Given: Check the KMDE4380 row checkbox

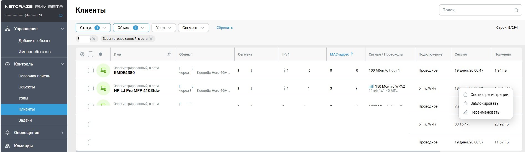Looking at the screenshot, I should tap(91, 70).
